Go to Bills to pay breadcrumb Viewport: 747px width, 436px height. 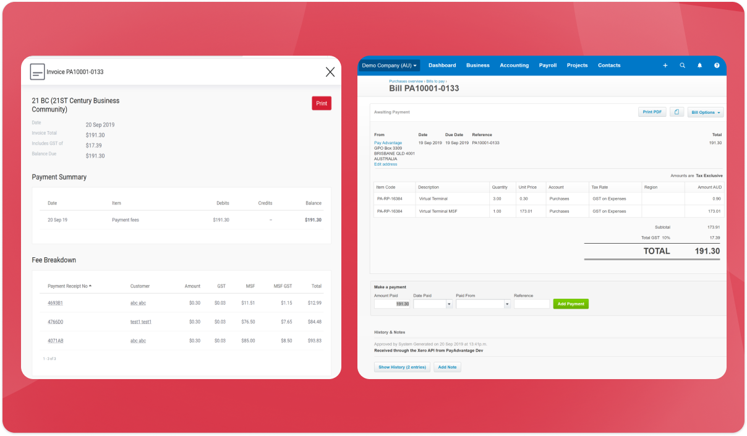pyautogui.click(x=435, y=81)
